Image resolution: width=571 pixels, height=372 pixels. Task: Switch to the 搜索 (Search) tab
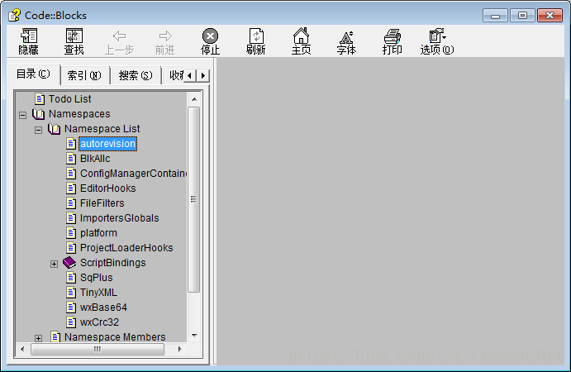click(136, 75)
